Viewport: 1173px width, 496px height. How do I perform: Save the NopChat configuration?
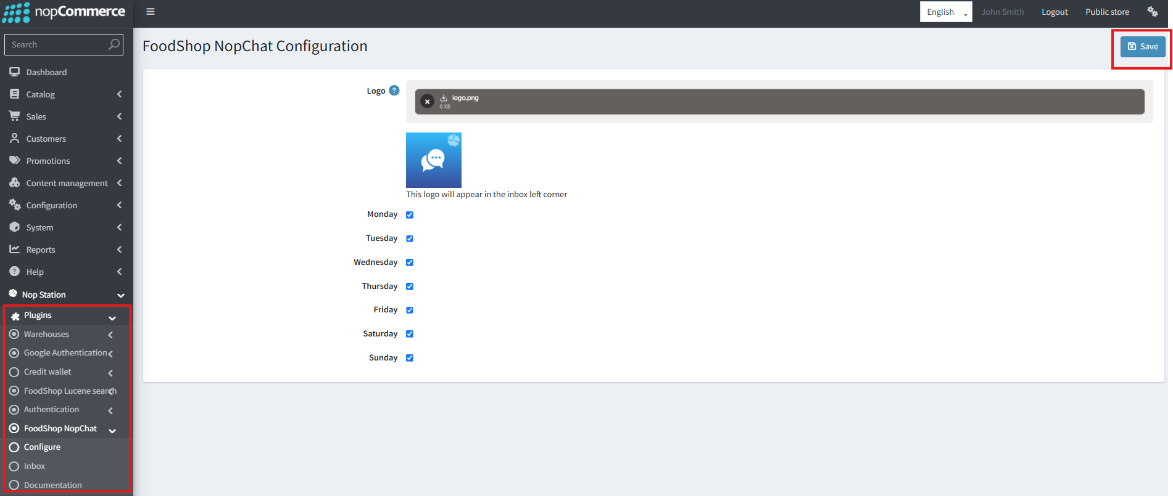tap(1143, 46)
